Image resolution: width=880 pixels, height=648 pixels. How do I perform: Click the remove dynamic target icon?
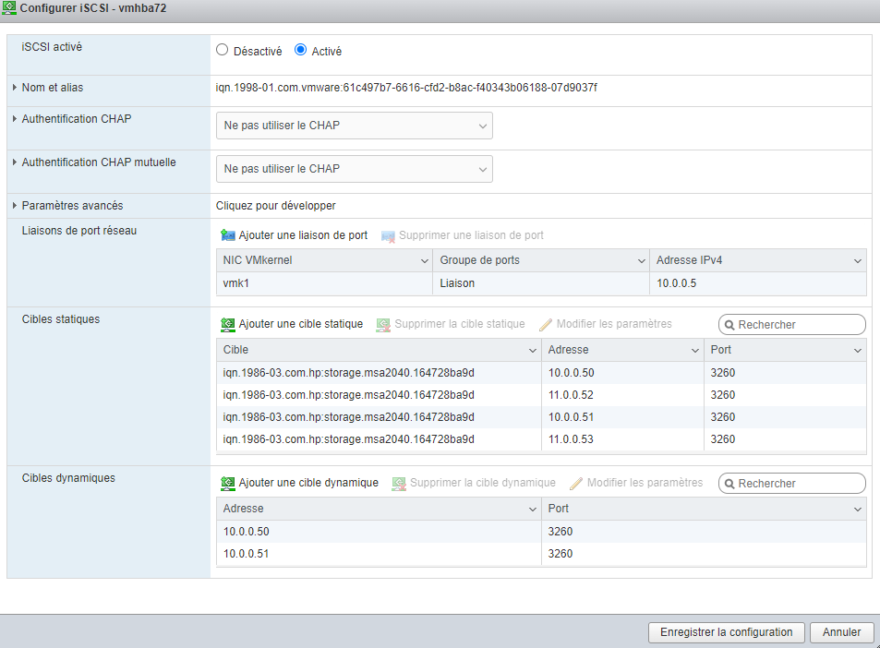(x=399, y=483)
